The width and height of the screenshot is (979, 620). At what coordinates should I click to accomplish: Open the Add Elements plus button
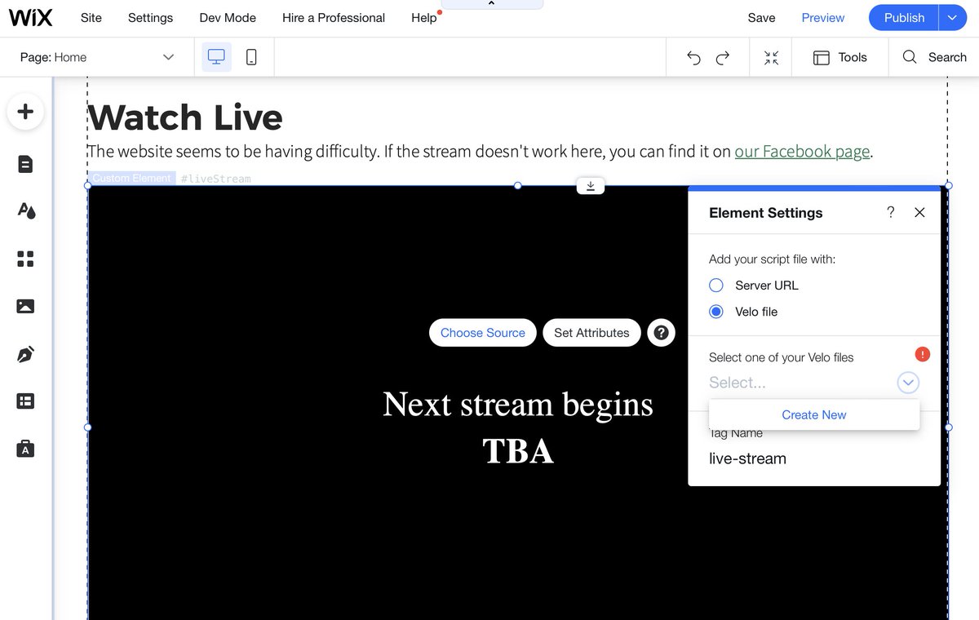25,112
